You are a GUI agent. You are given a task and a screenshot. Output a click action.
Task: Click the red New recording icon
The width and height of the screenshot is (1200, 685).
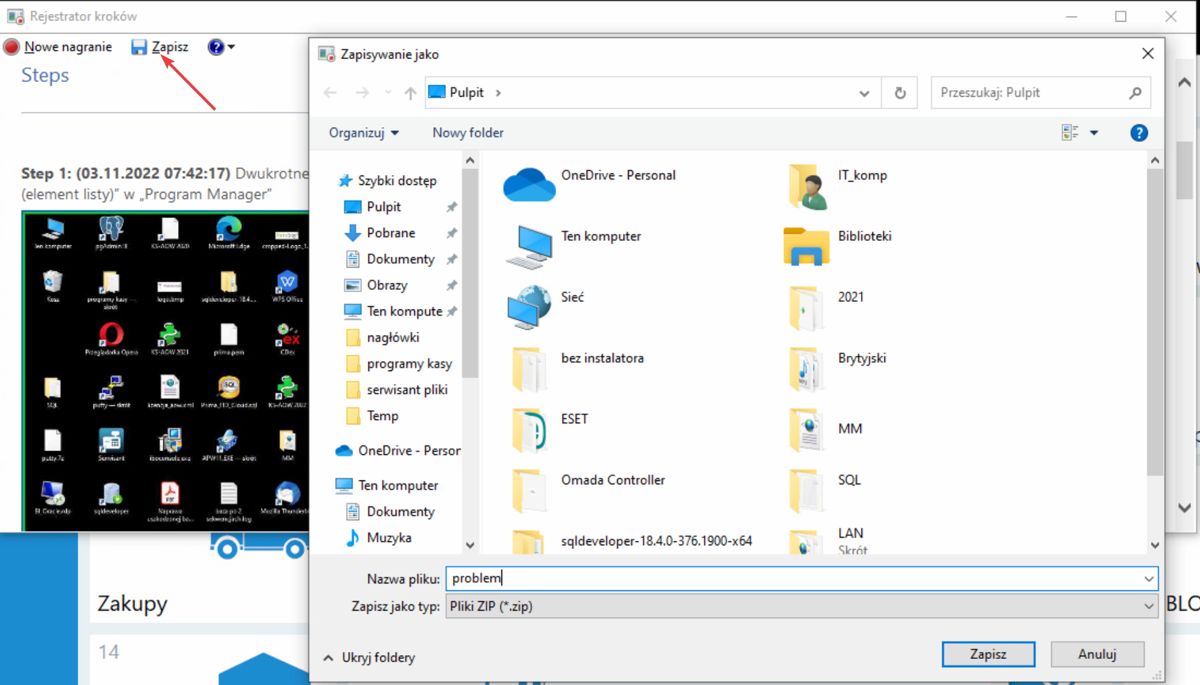point(11,47)
